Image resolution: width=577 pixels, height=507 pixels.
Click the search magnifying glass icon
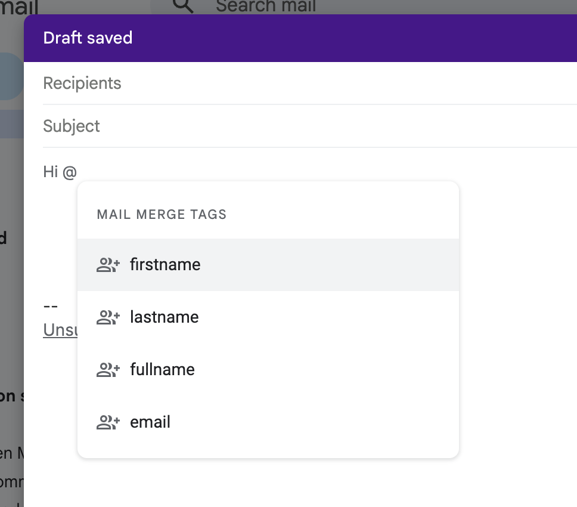pos(184,6)
